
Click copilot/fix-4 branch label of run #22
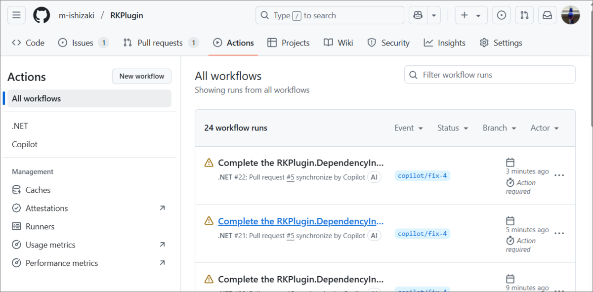[x=423, y=175]
